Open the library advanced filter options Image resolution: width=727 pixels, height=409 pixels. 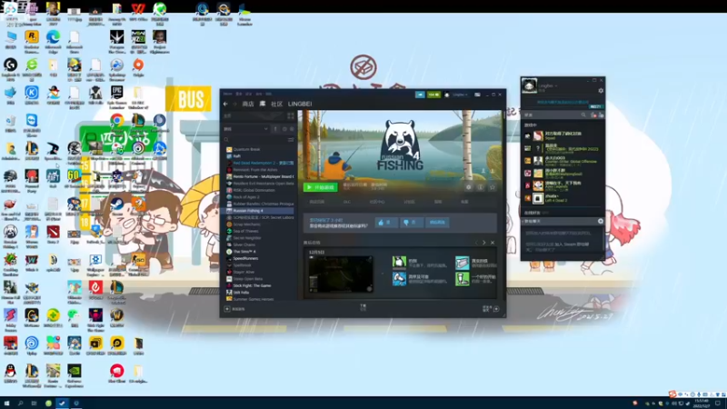click(x=291, y=140)
